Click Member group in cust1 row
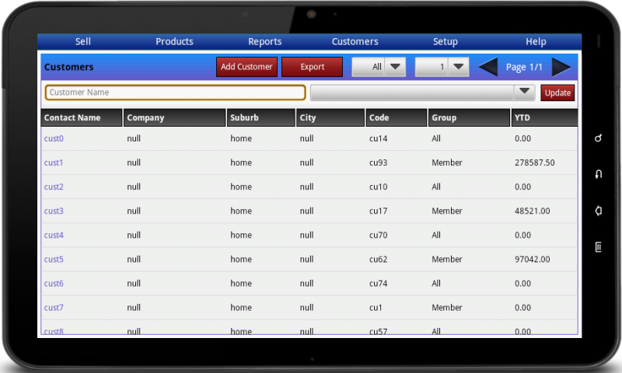This screenshot has height=373, width=622. point(447,162)
